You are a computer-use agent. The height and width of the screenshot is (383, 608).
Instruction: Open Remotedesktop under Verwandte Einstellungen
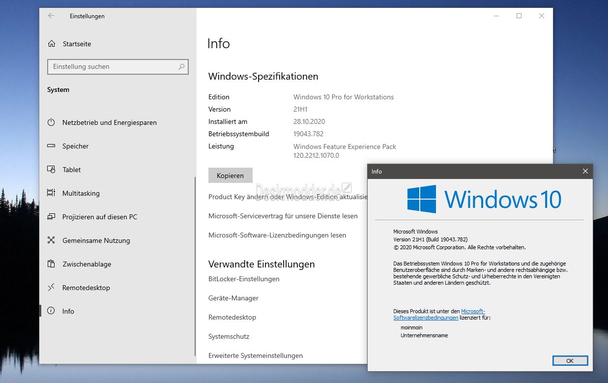pyautogui.click(x=232, y=317)
